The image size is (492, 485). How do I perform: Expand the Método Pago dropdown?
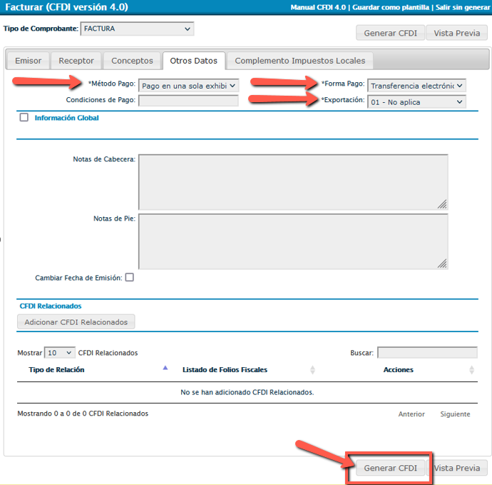pos(188,85)
